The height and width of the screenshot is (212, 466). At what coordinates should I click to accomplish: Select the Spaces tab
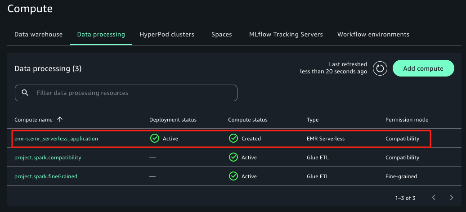point(222,35)
